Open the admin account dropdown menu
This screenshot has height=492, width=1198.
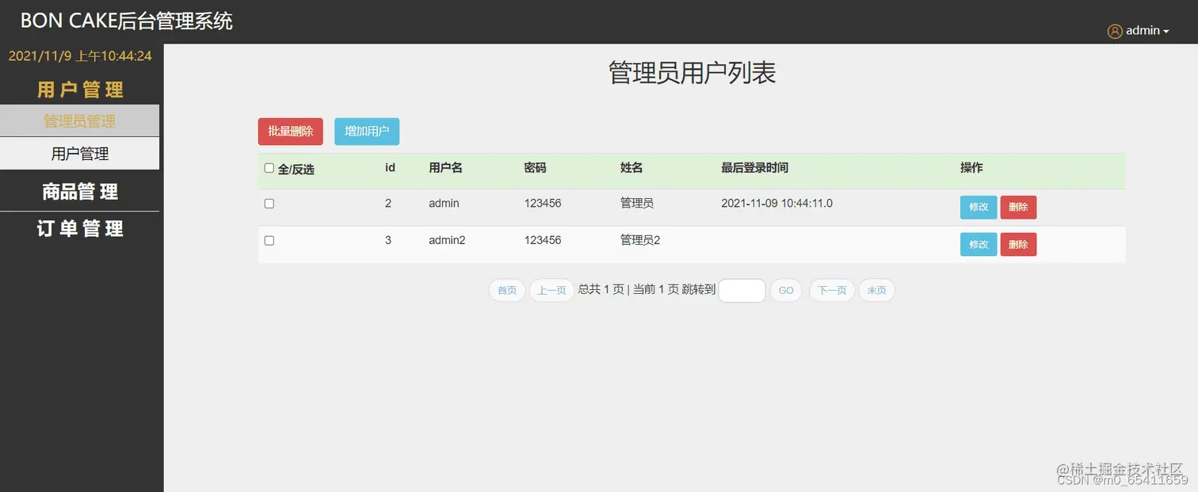1143,30
